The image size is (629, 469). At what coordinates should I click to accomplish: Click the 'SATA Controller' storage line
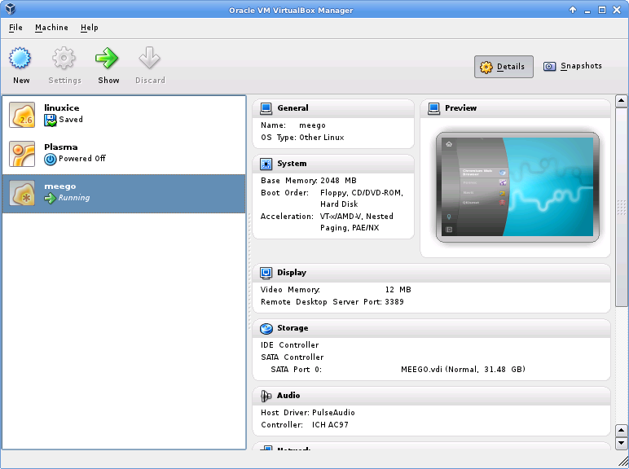(x=292, y=357)
